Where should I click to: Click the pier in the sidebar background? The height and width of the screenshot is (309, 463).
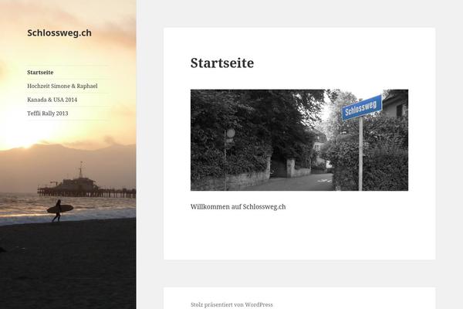[x=86, y=186]
